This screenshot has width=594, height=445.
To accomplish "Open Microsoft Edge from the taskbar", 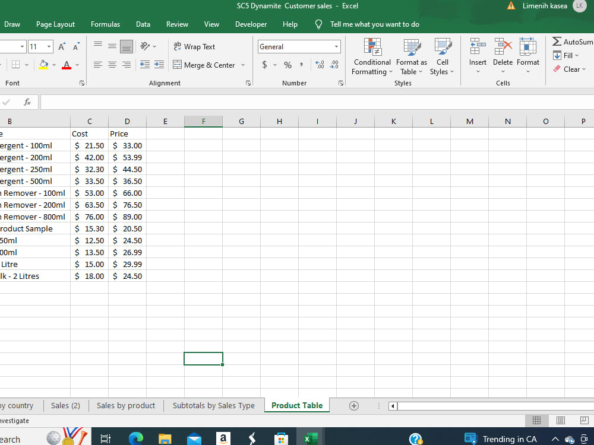I will tap(135, 438).
